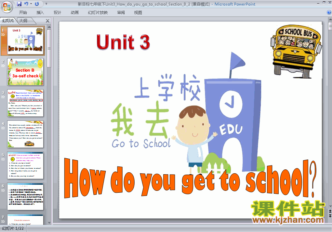Open the 视图 ribbon tab

pos(138,12)
